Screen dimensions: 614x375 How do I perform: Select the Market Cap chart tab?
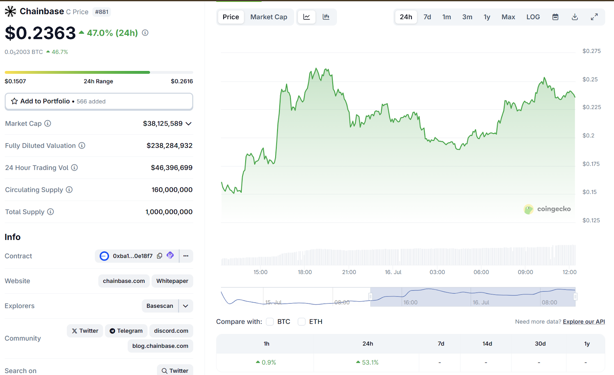(269, 17)
